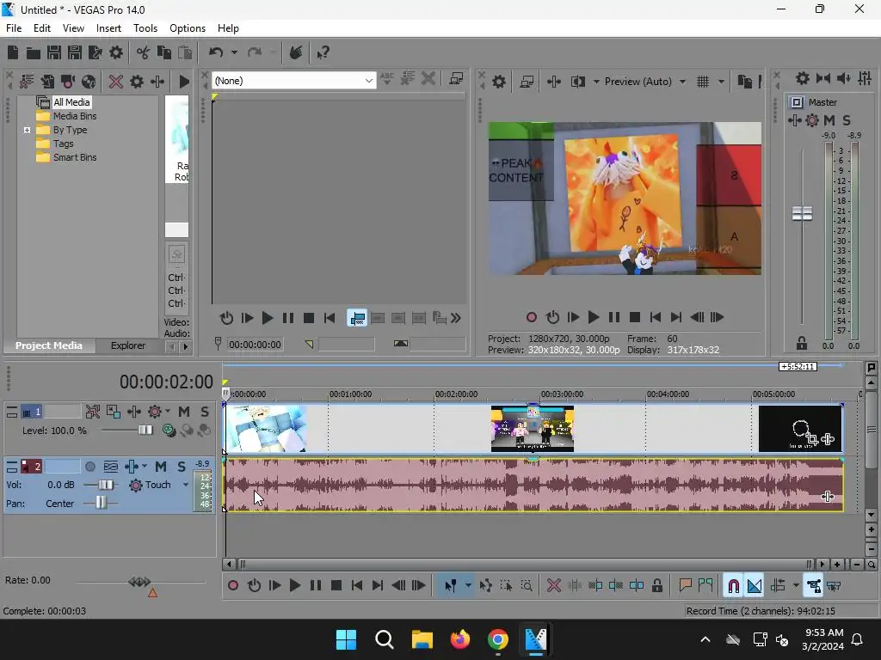Open the Tools menu
Viewport: 881px width, 660px height.
point(145,28)
